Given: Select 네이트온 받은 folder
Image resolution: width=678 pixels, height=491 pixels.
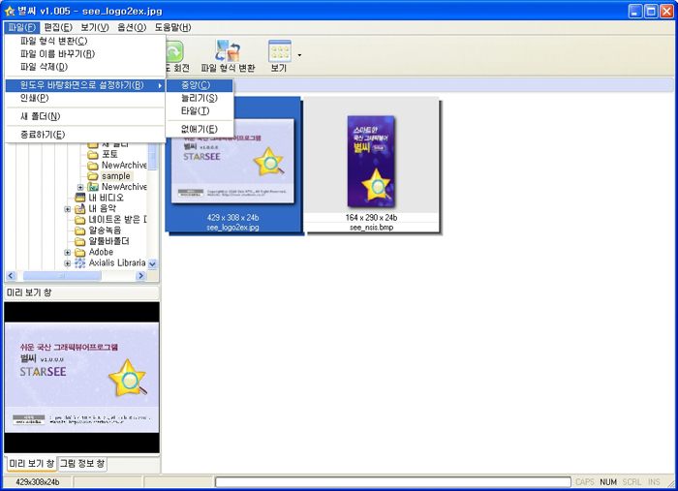Looking at the screenshot, I should click(117, 219).
